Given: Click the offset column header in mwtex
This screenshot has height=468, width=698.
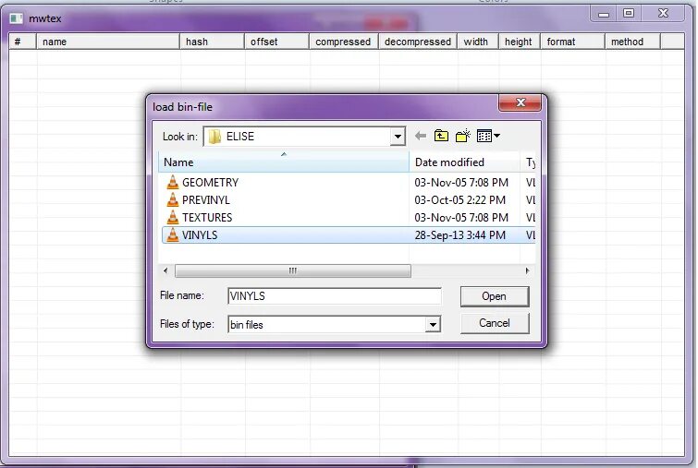Looking at the screenshot, I should [x=276, y=42].
